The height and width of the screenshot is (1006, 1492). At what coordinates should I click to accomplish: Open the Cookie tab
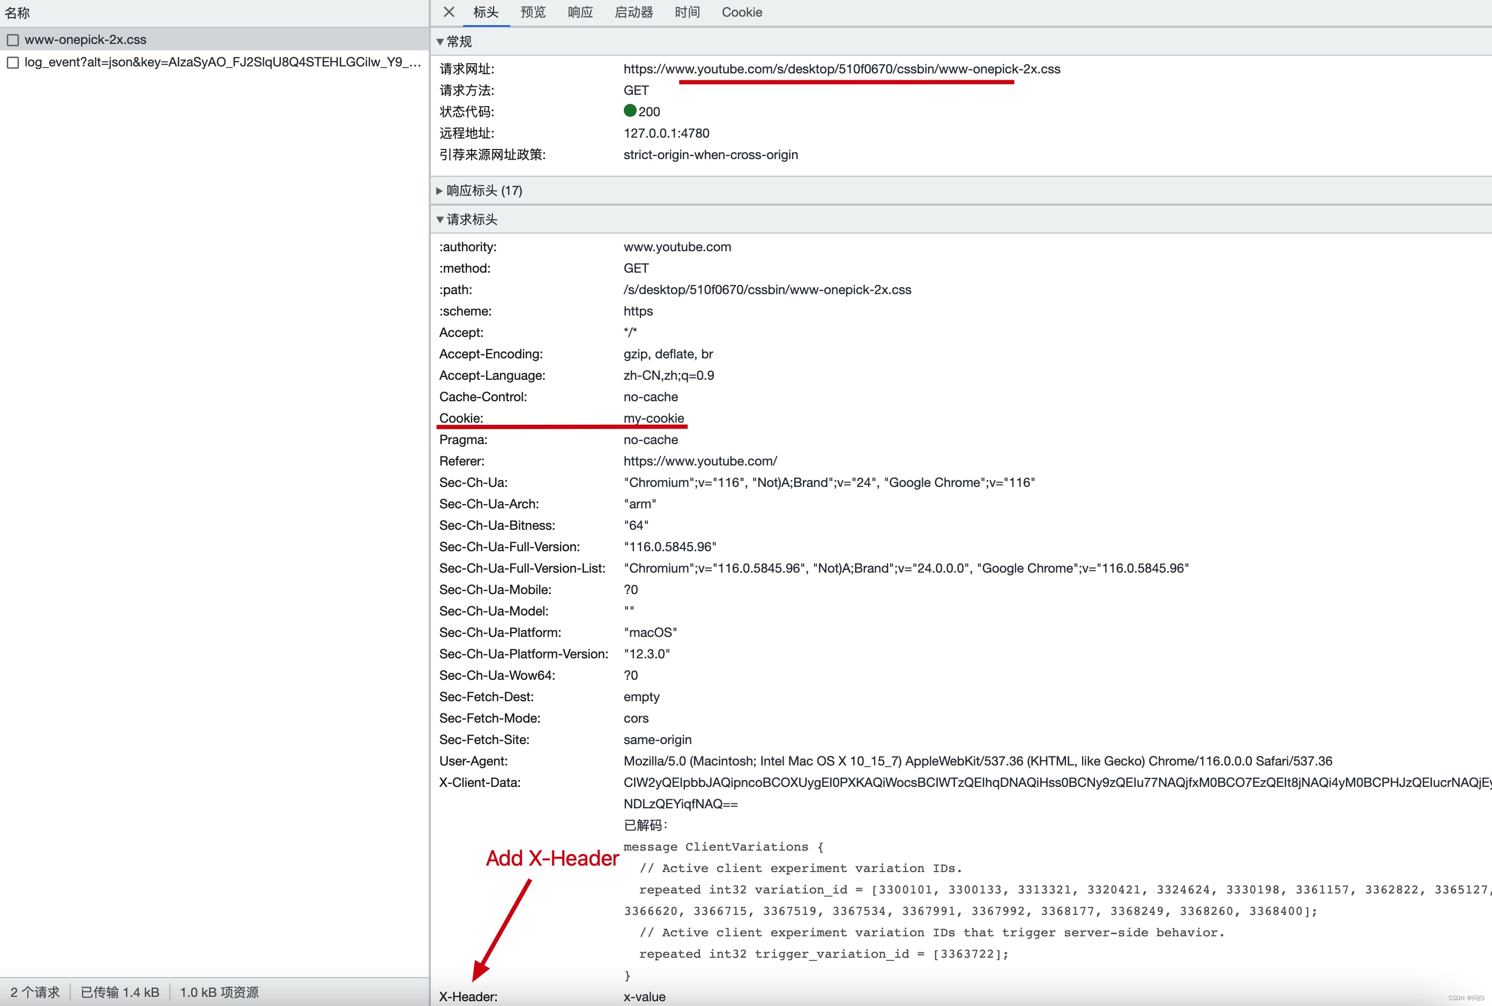pyautogui.click(x=742, y=12)
